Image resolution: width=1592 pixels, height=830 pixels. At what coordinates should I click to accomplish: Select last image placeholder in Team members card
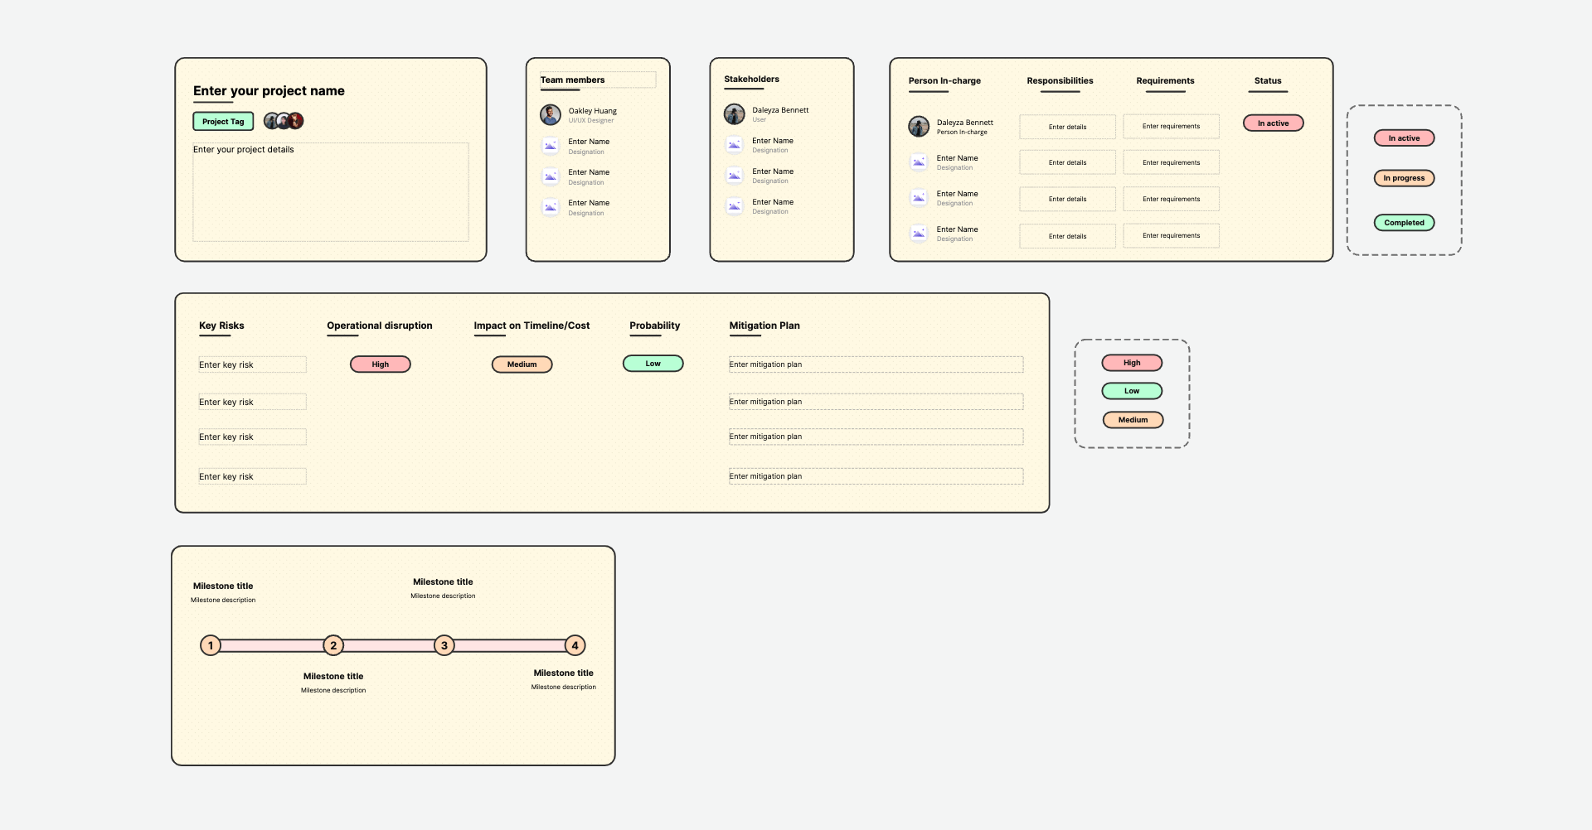(x=551, y=207)
